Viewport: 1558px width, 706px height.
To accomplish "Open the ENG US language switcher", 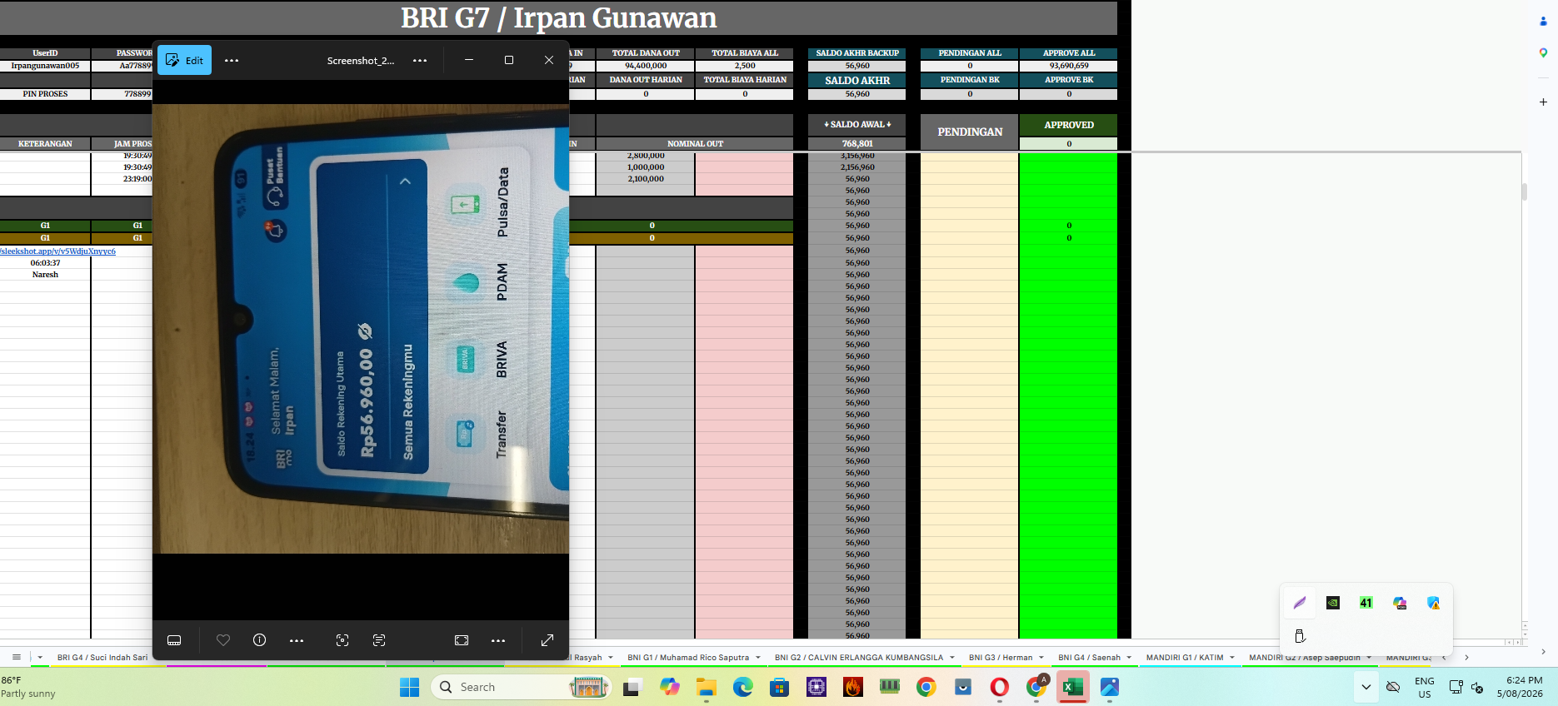I will point(1425,687).
